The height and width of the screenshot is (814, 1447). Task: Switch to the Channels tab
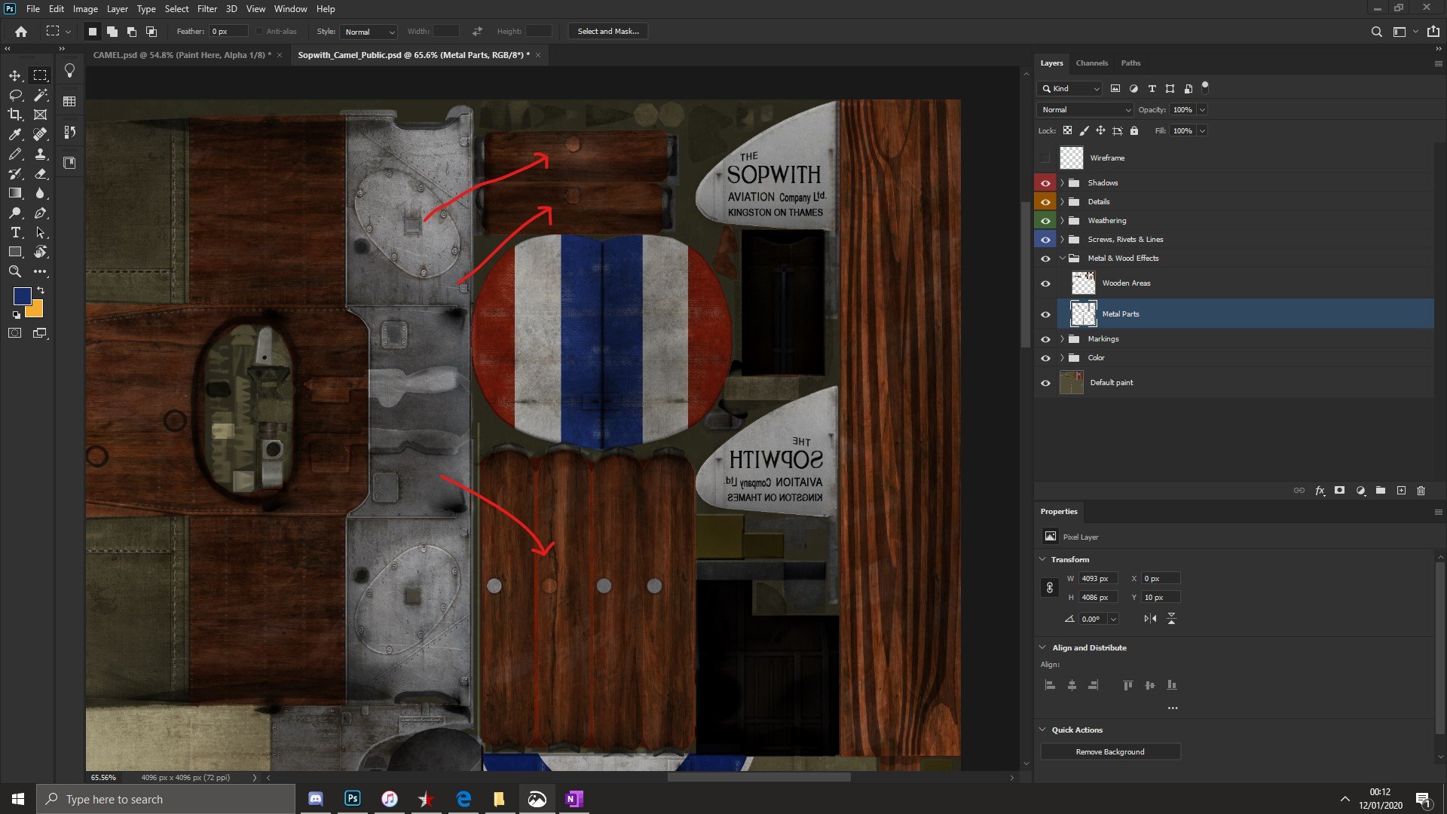(x=1091, y=63)
